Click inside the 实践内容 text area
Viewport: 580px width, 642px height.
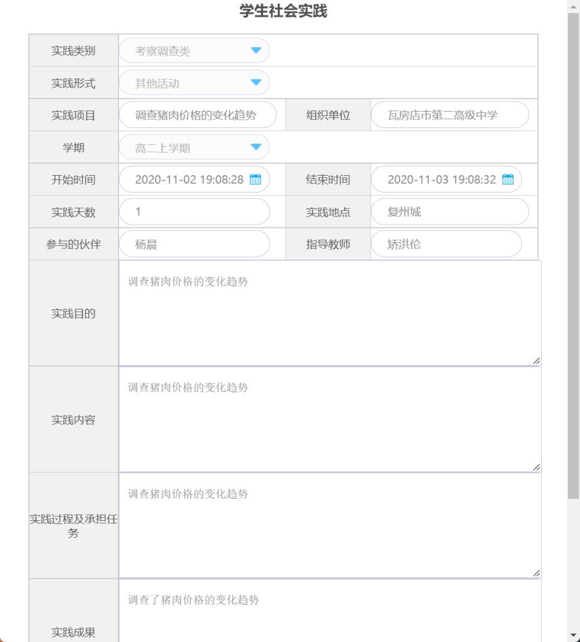pyautogui.click(x=329, y=420)
